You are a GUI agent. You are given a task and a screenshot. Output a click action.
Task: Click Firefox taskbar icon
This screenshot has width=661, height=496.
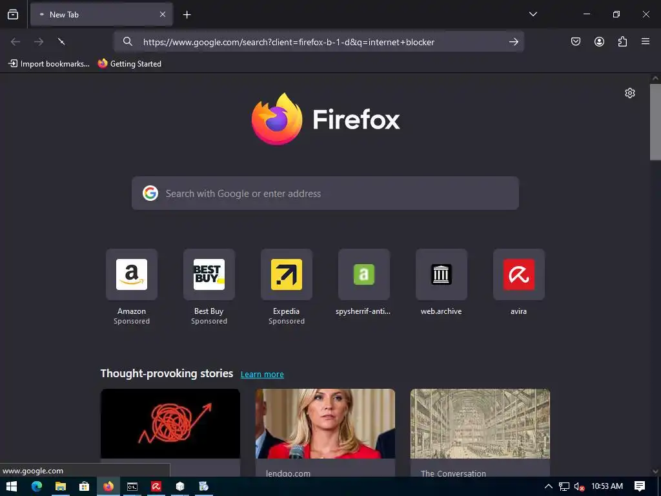click(x=108, y=486)
